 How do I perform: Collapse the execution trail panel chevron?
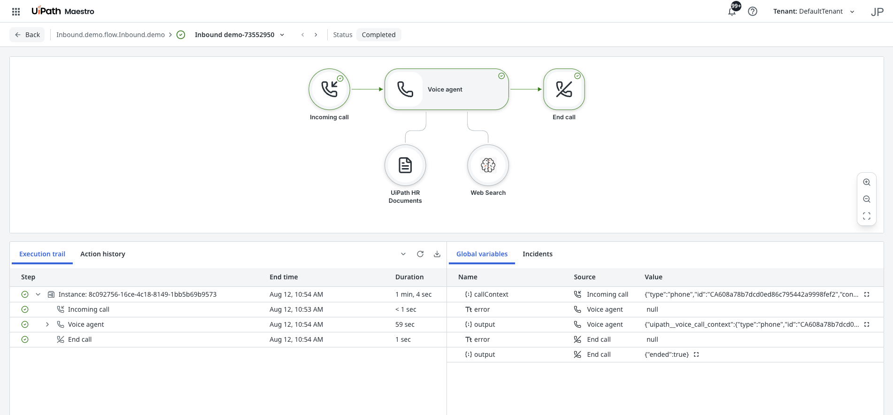(x=403, y=254)
